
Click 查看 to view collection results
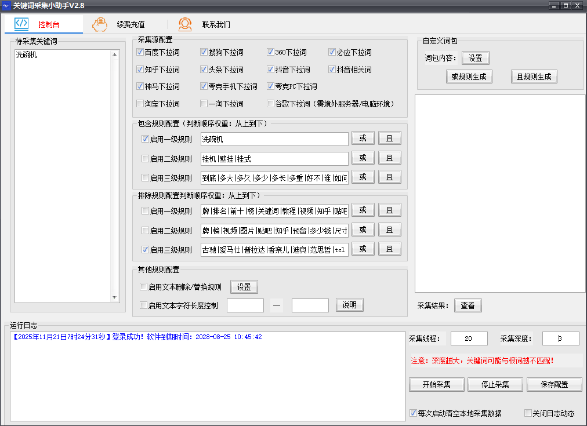(x=468, y=305)
